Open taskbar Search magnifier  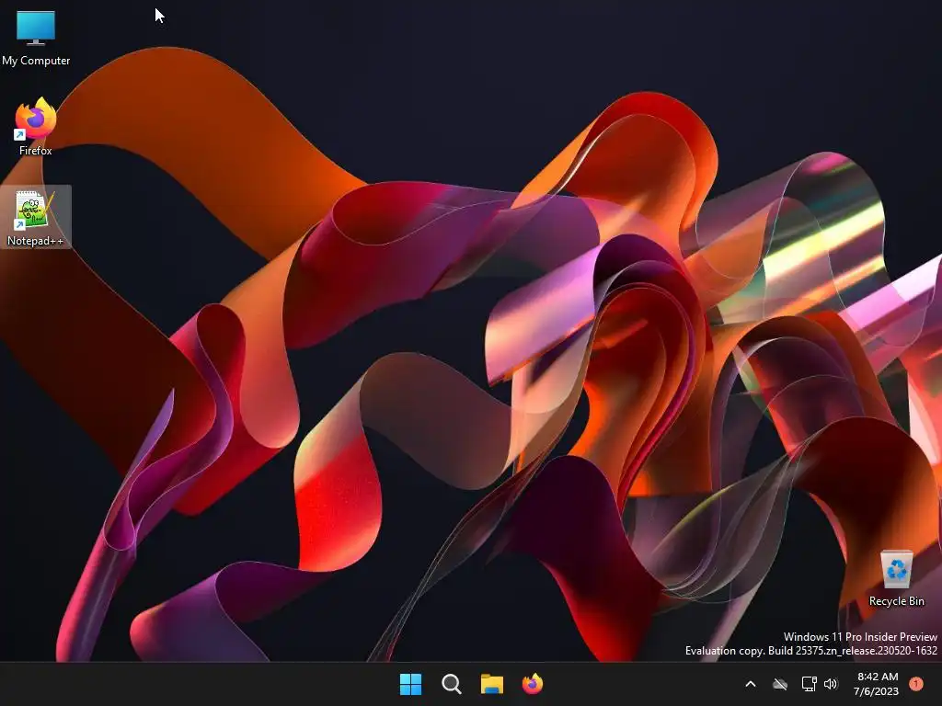click(x=451, y=684)
